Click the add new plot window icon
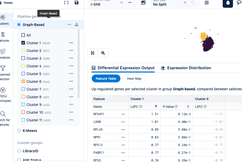This screenshot has width=242, height=162. [x=143, y=3]
